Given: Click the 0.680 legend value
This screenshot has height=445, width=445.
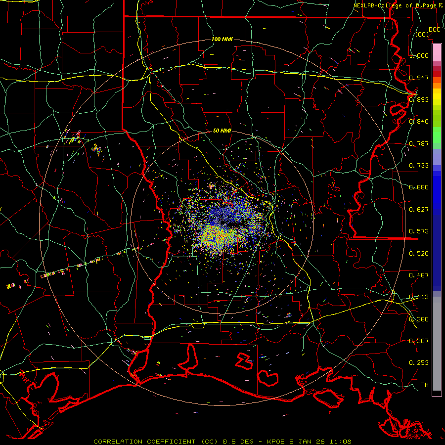Looking at the screenshot, I should [x=419, y=187].
